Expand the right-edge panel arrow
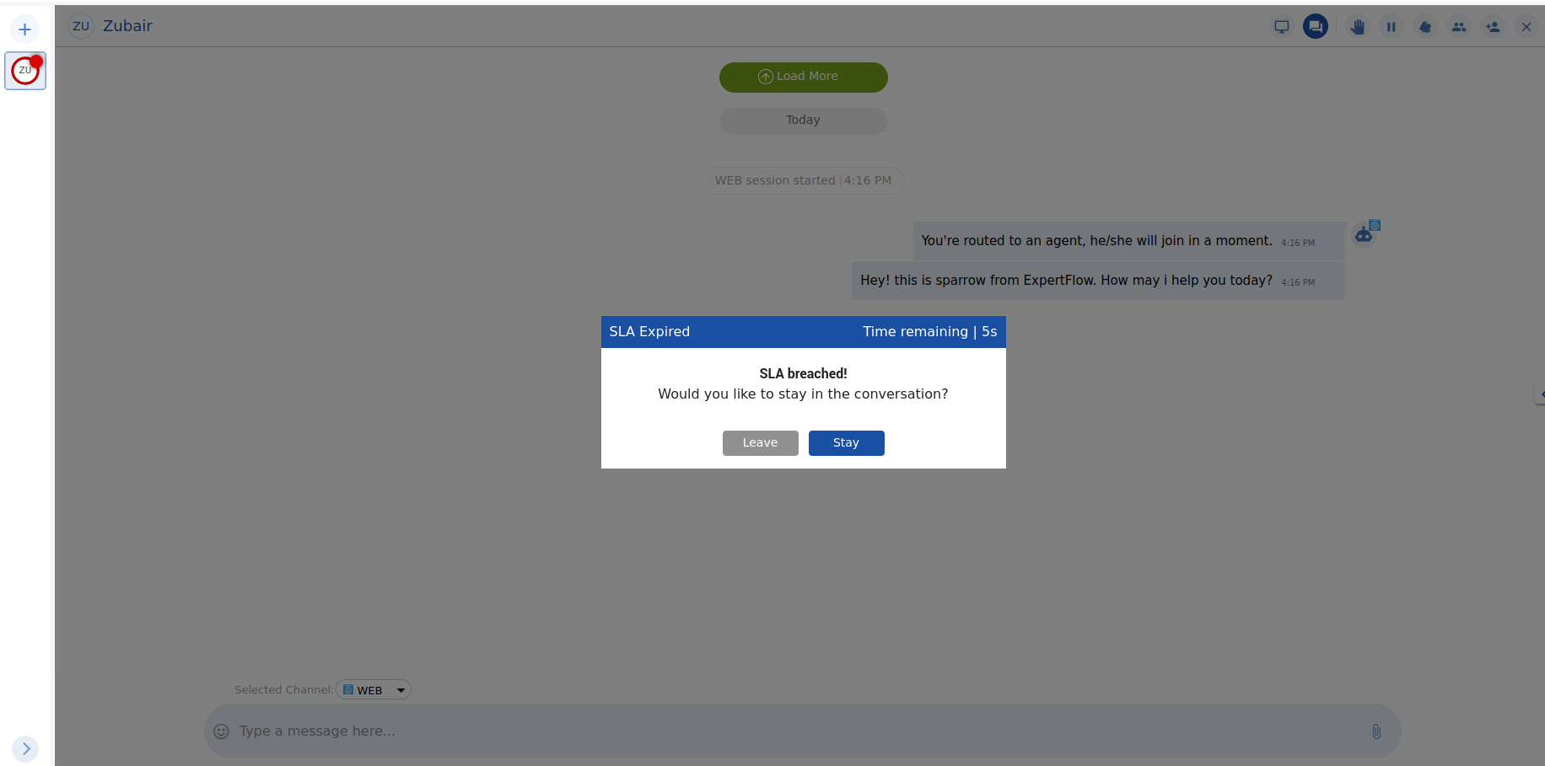 pos(1540,393)
